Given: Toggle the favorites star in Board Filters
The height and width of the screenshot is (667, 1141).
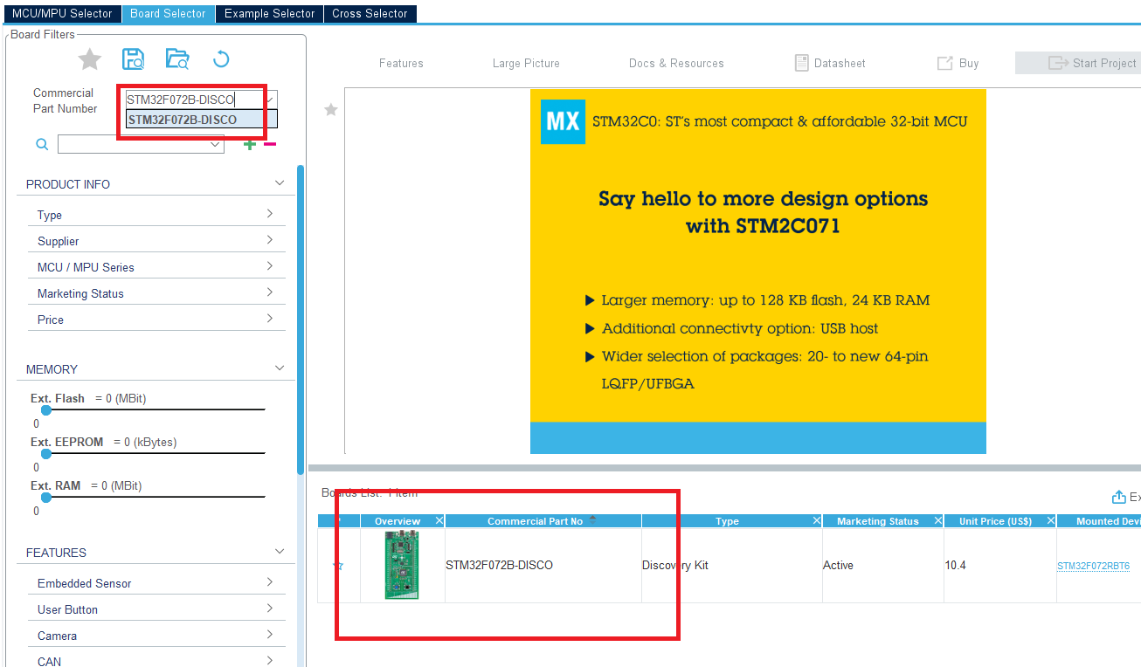Looking at the screenshot, I should (89, 58).
